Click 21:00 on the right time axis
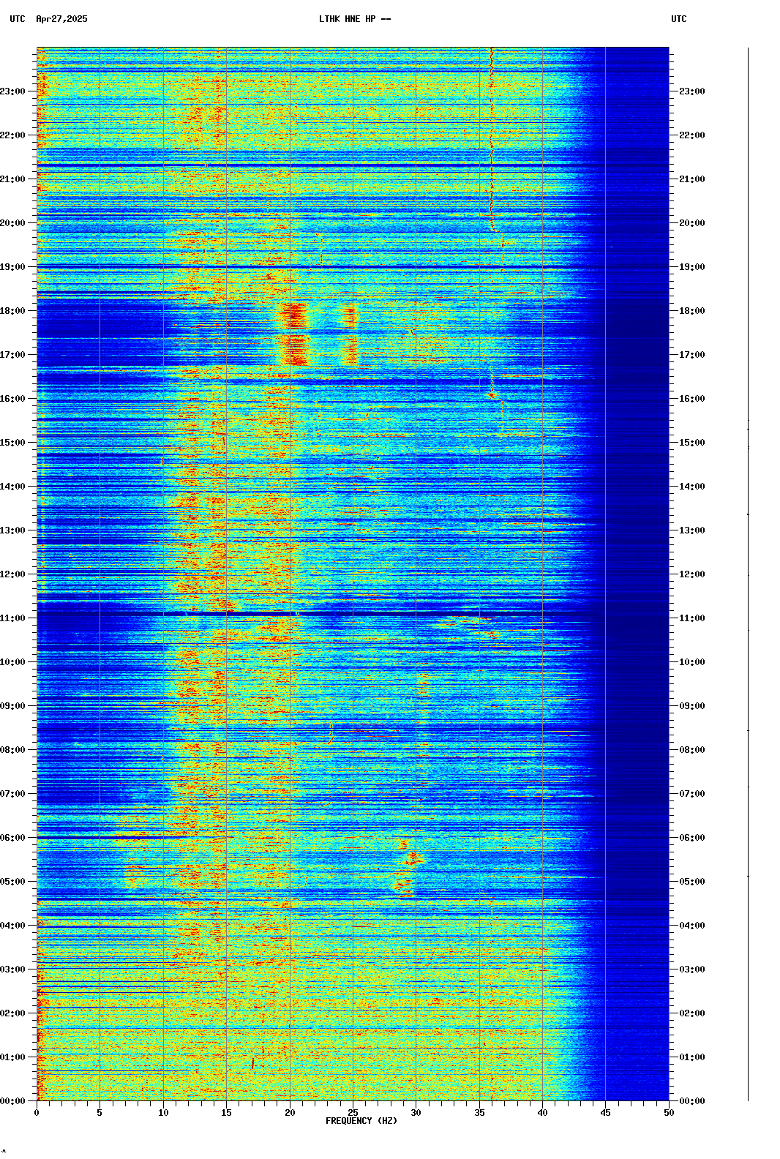 [692, 179]
